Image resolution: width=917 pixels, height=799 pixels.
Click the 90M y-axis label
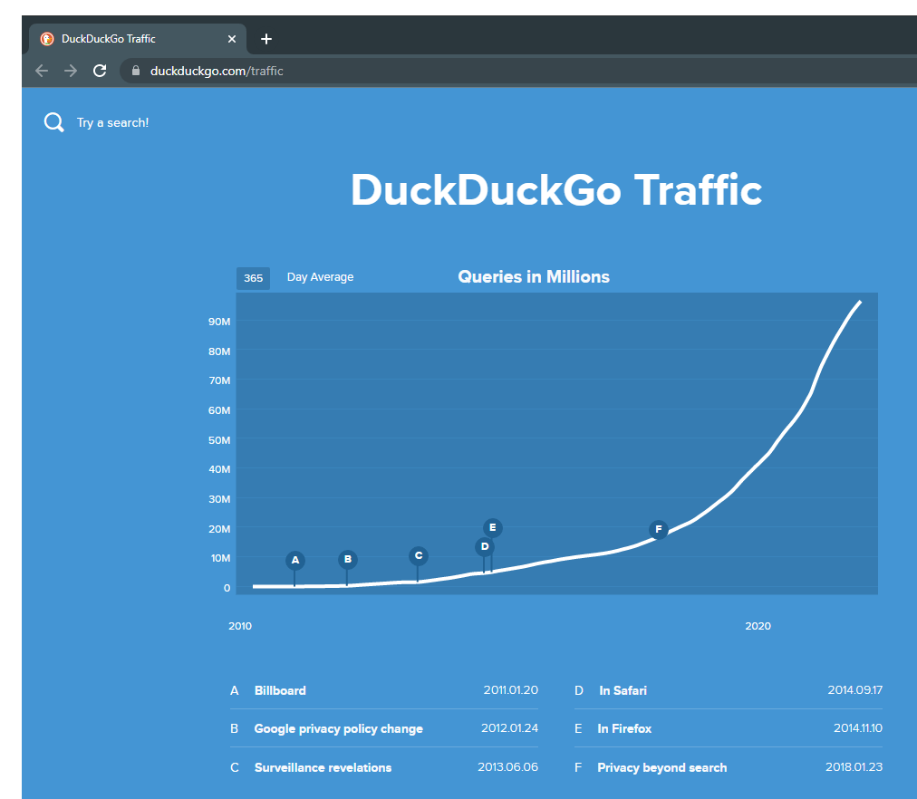(219, 322)
